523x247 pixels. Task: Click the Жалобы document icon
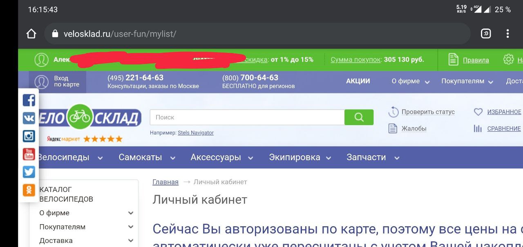(393, 129)
